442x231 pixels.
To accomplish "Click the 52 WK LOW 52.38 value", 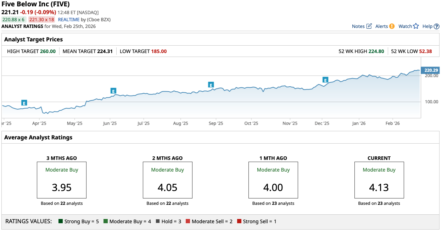I will 425,51.
